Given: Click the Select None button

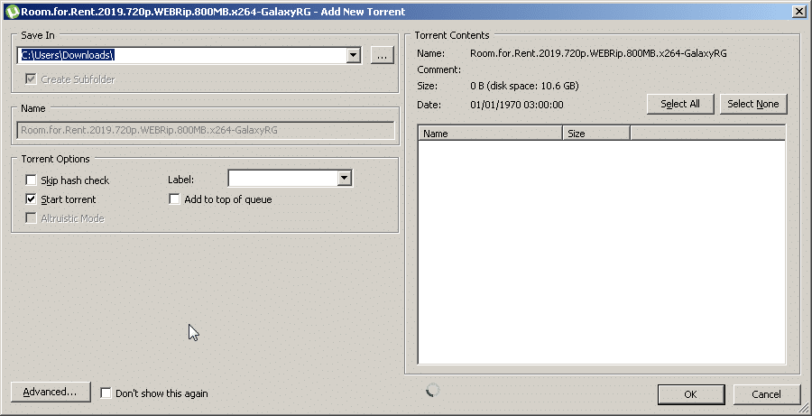Looking at the screenshot, I should click(753, 104).
